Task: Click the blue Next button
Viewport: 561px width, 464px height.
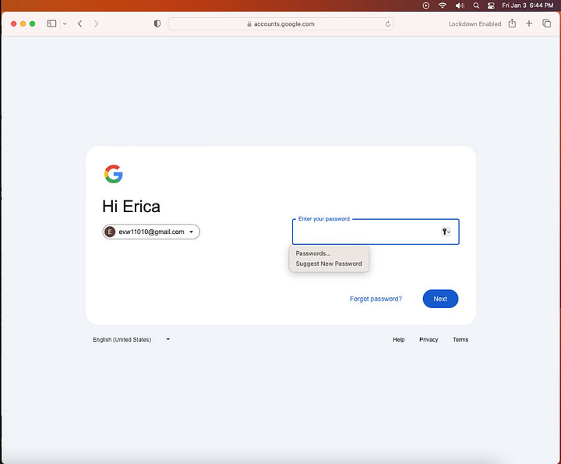Action: tap(440, 299)
